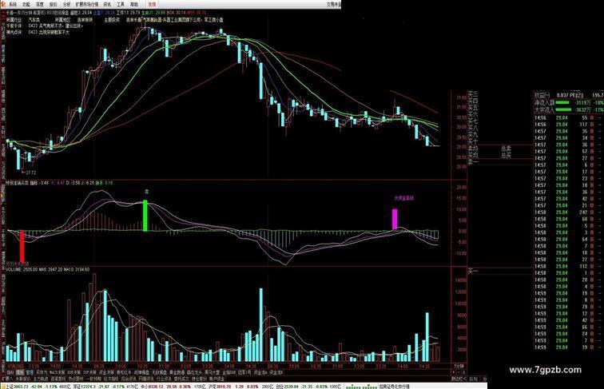
Task: Click the 交易未登 trading login label
Action: [333, 4]
